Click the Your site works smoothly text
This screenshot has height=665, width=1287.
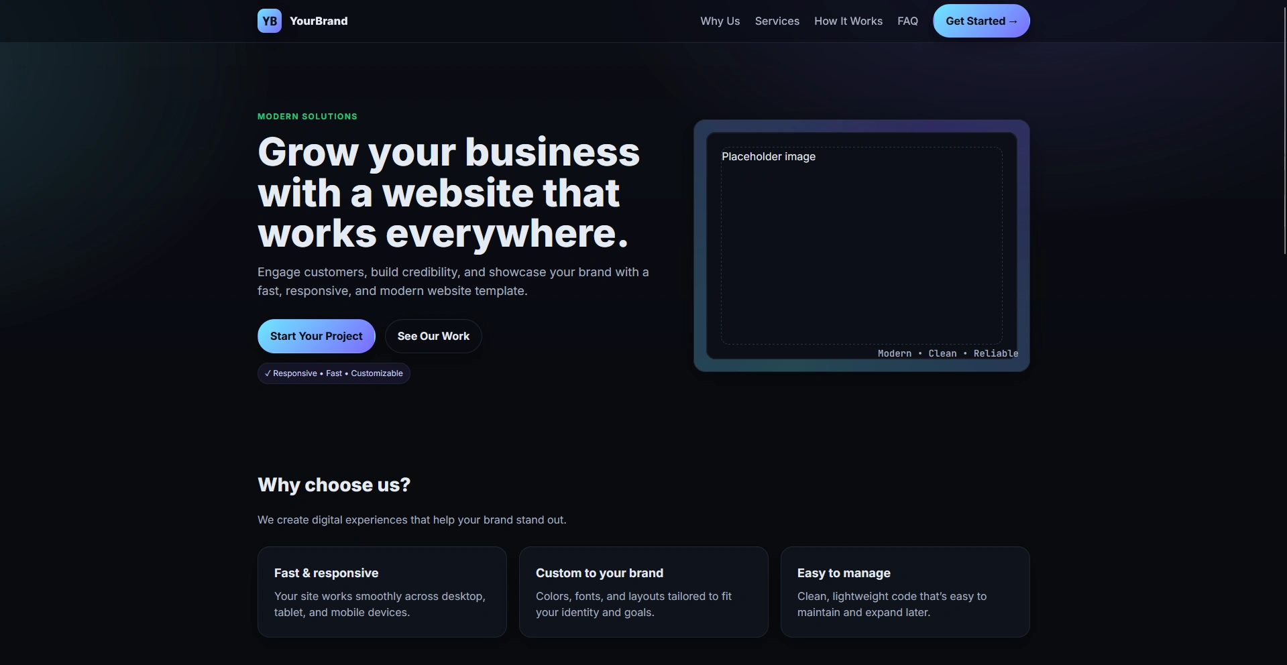[x=380, y=604]
